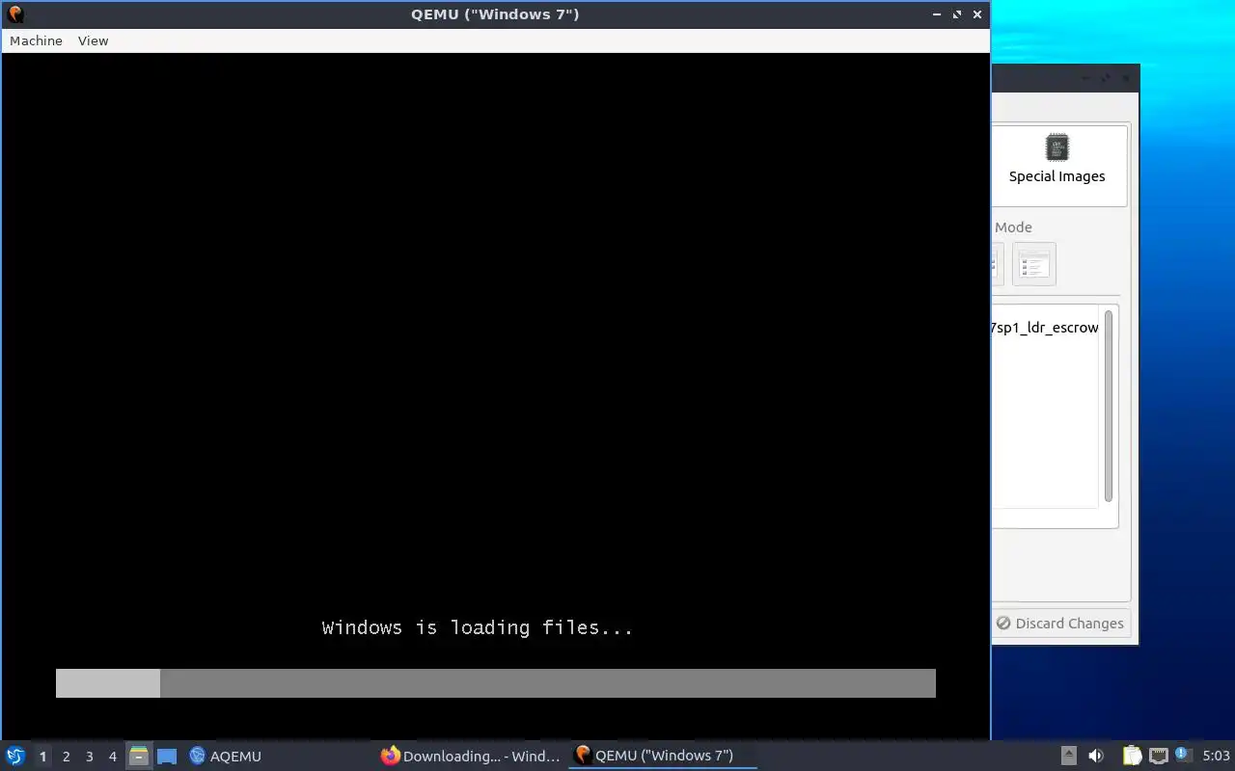This screenshot has width=1235, height=771.
Task: Open the file manager from taskbar
Action: point(139,757)
